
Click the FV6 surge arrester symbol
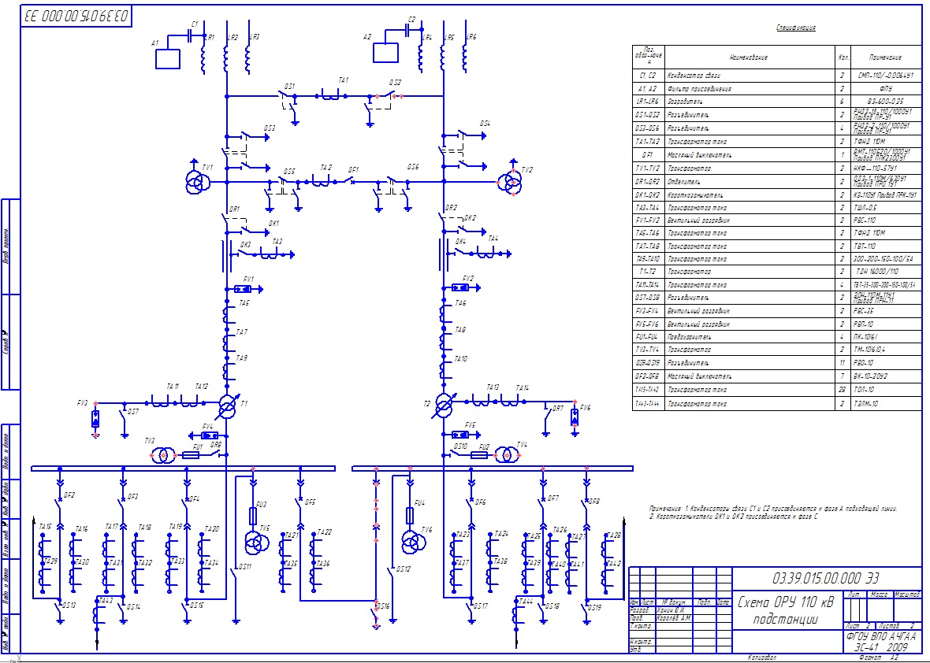pos(574,417)
